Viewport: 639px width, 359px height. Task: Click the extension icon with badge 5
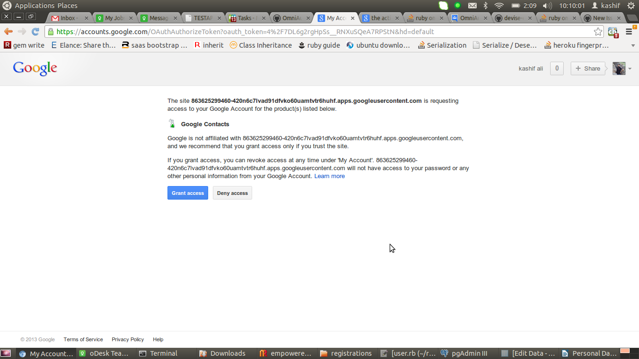coord(613,32)
